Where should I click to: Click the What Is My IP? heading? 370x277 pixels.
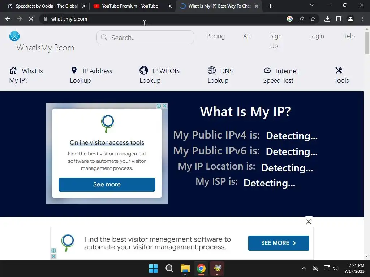[245, 112]
